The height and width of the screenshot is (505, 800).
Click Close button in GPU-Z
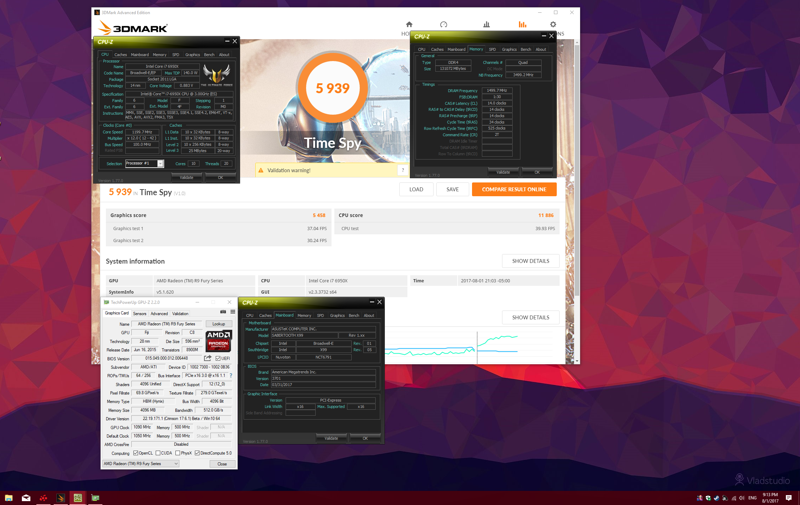point(222,464)
